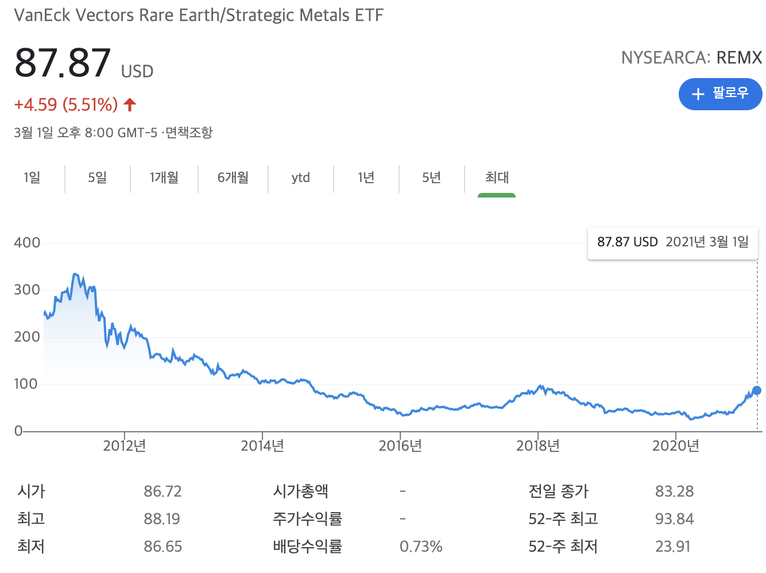The width and height of the screenshot is (766, 573).
Task: Click the NYSEARCA: REMX ticker text
Action: click(x=691, y=58)
